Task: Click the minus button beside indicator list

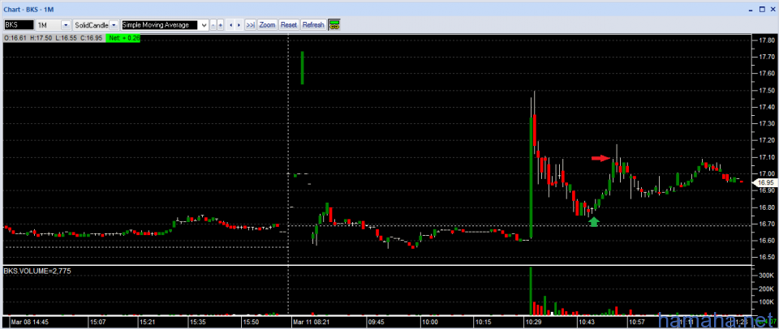Action: 213,25
